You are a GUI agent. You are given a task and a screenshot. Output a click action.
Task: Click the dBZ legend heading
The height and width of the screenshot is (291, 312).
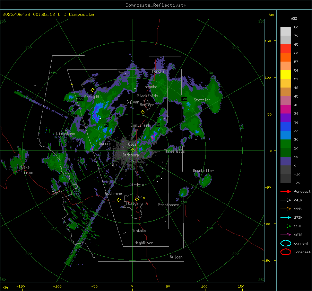click(x=294, y=19)
